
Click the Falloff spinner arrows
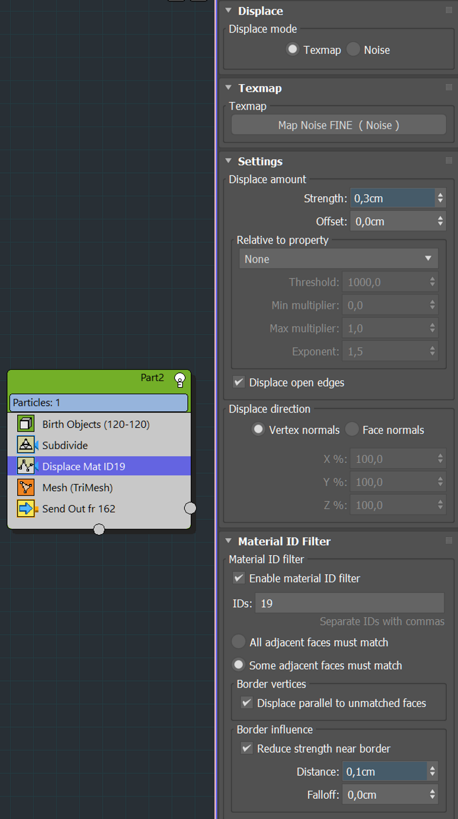433,795
